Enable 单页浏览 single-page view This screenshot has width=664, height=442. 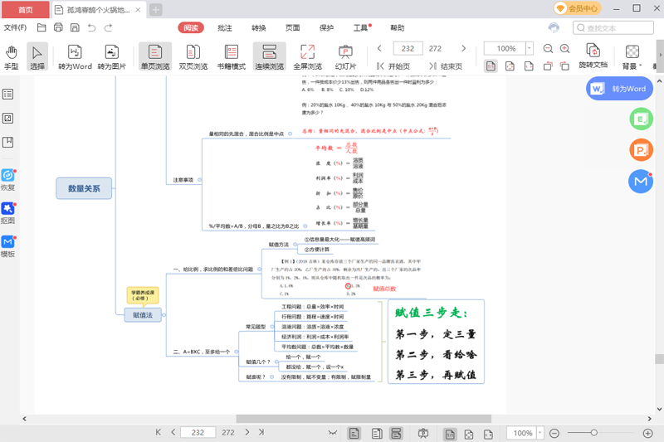click(155, 57)
